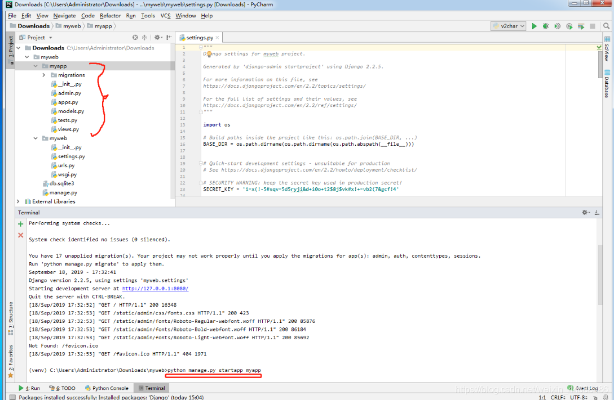Collapse the myapp folder
The image size is (614, 400).
pos(36,66)
